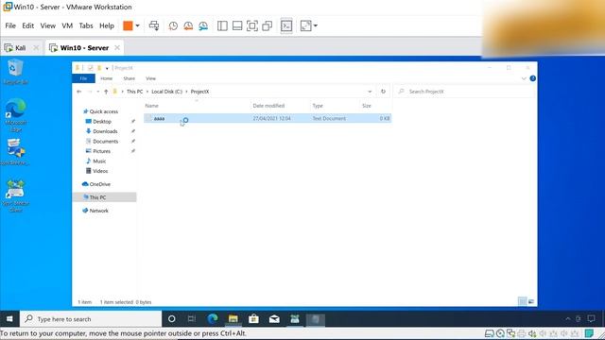Open the Home ribbon tab

pyautogui.click(x=106, y=78)
